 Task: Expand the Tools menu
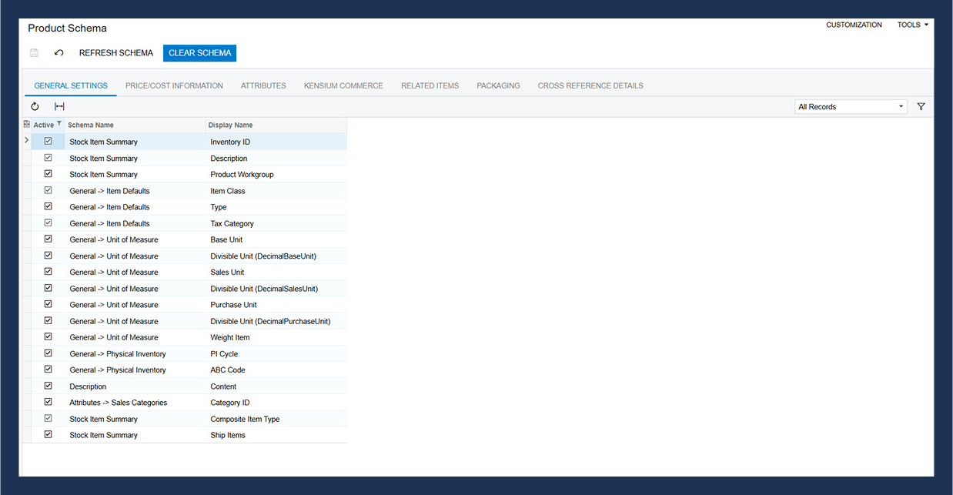pos(912,25)
